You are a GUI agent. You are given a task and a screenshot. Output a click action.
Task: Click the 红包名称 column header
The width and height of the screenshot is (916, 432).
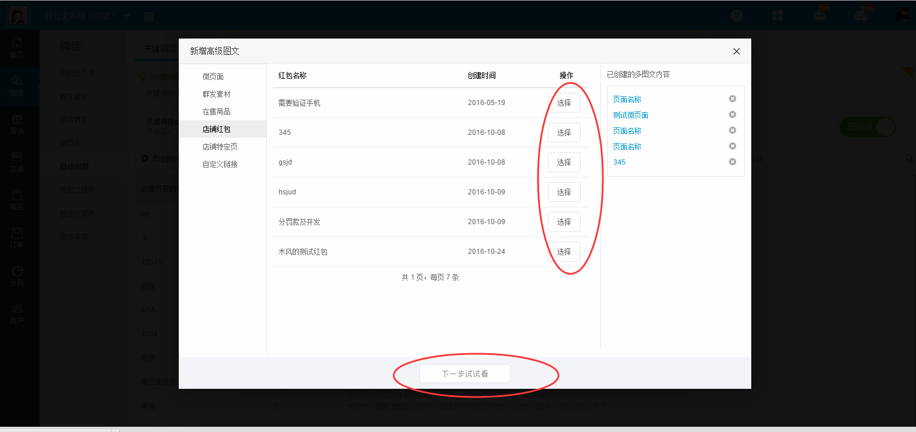click(x=293, y=75)
